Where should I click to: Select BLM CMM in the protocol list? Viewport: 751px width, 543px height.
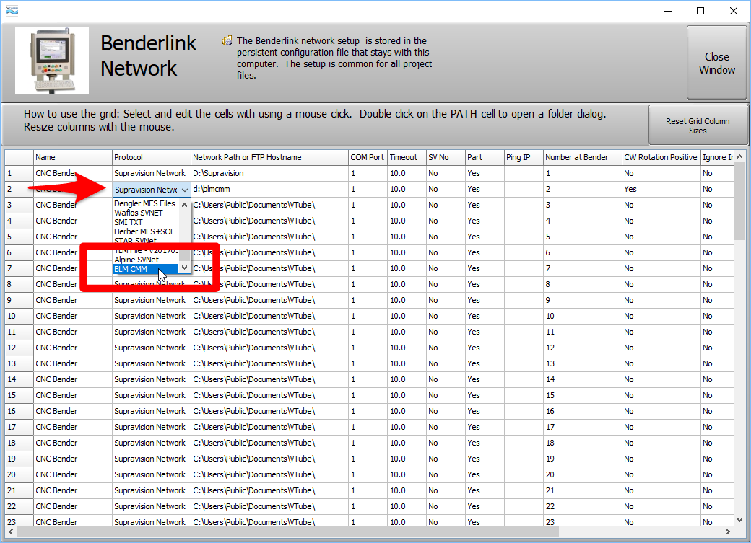pyautogui.click(x=131, y=269)
